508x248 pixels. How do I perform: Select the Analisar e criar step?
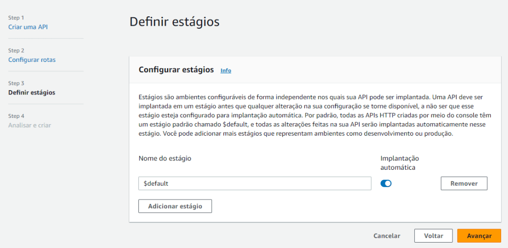pos(30,125)
